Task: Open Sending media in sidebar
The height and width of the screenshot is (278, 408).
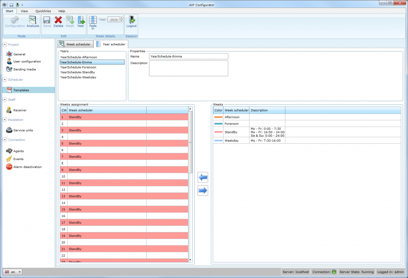Action: click(x=24, y=69)
